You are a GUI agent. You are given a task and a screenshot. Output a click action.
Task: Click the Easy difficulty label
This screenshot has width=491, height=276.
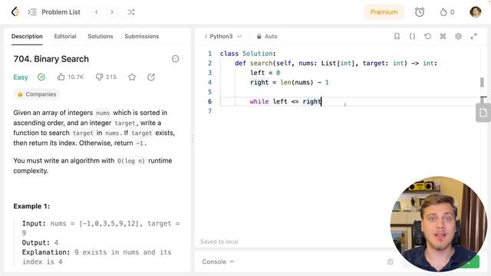(x=21, y=77)
